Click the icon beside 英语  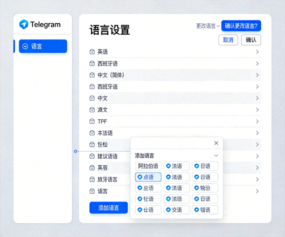(92, 52)
